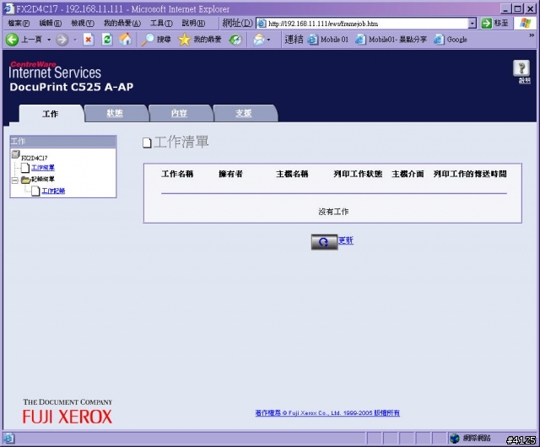Screen dimensions: 540x447
Task: Open the address bar dropdown arrow
Action: (x=472, y=24)
